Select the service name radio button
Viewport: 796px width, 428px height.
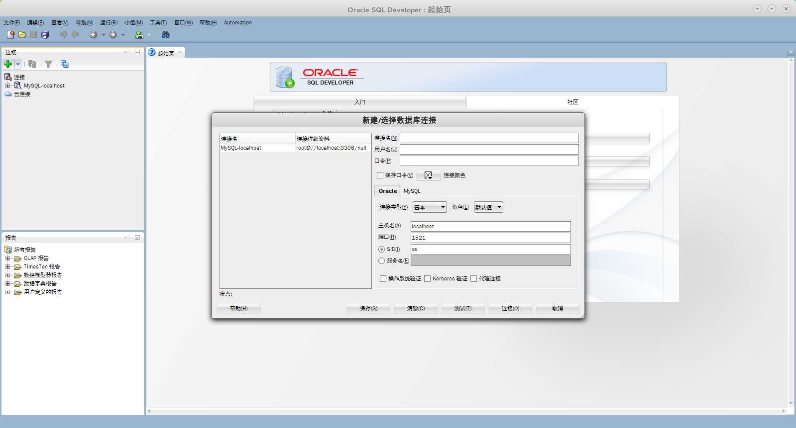point(381,260)
